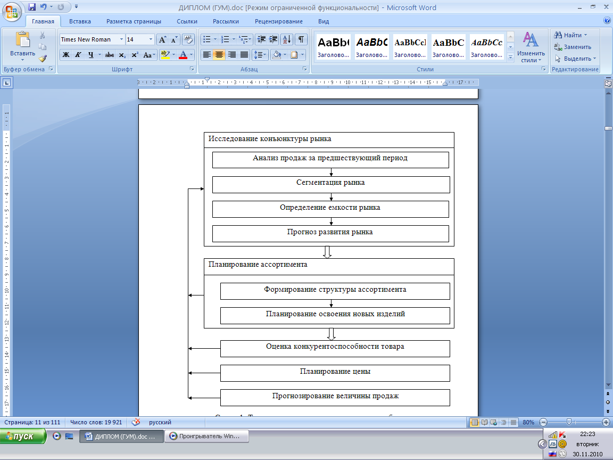Viewport: 613px width, 460px height.
Task: Click the spelling check status icon
Action: [x=136, y=422]
